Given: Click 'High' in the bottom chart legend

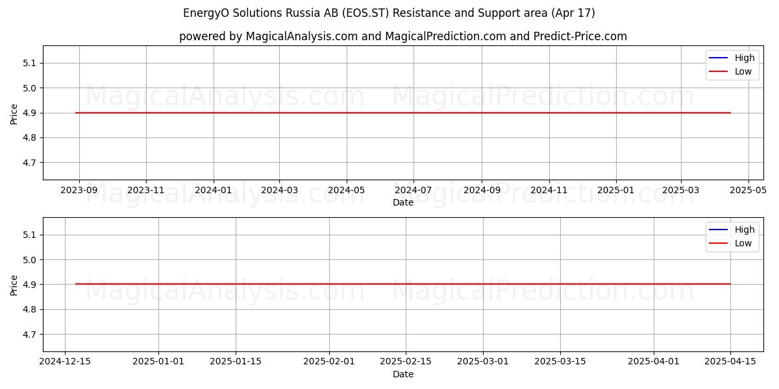Looking at the screenshot, I should pos(745,230).
